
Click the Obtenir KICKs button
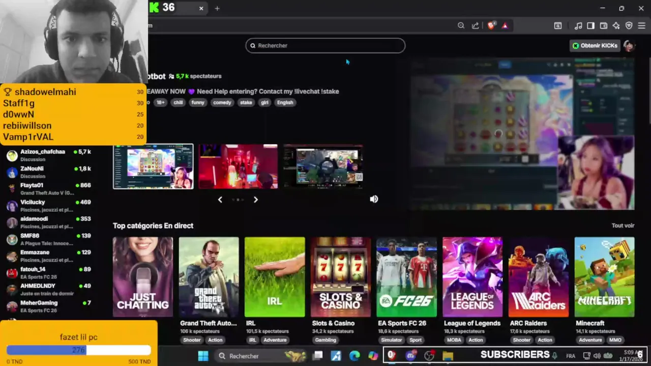coord(595,45)
